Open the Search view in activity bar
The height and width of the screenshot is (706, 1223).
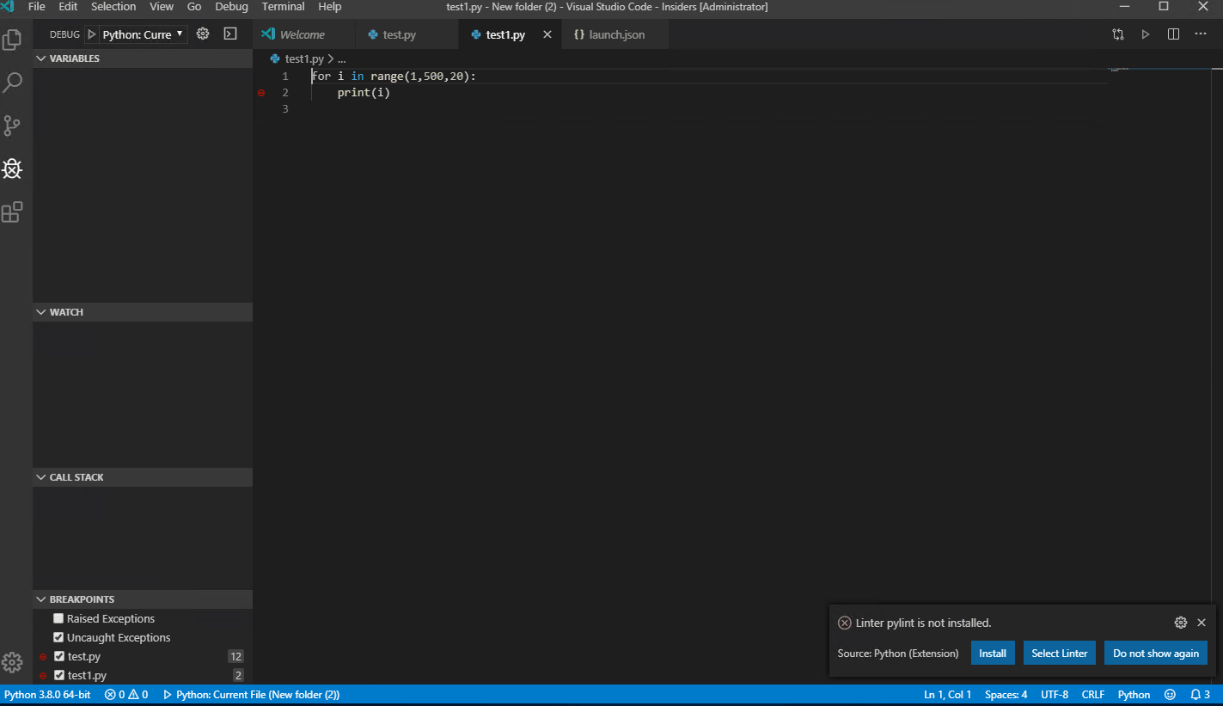12,83
